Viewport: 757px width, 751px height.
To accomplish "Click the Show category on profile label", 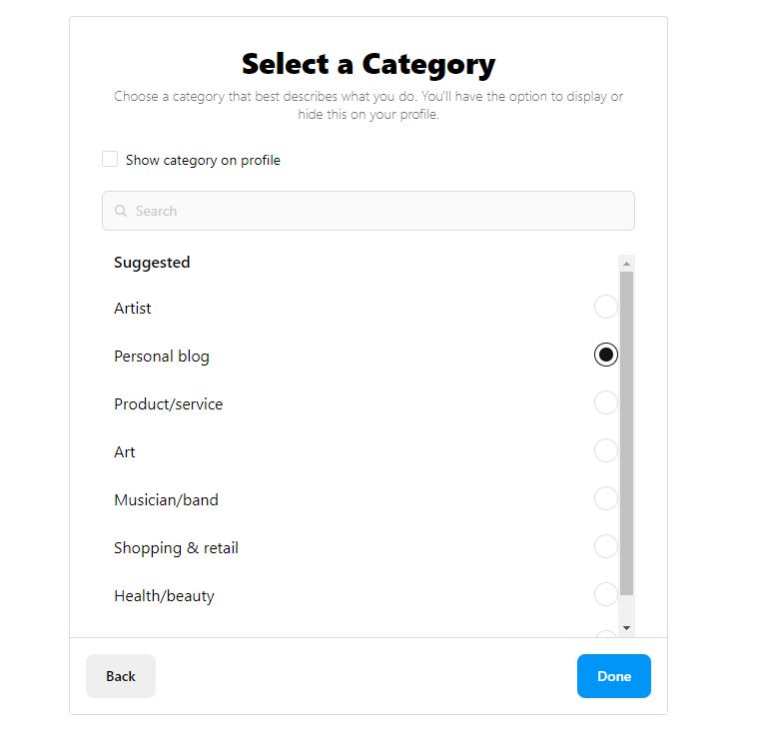I will click(x=203, y=160).
